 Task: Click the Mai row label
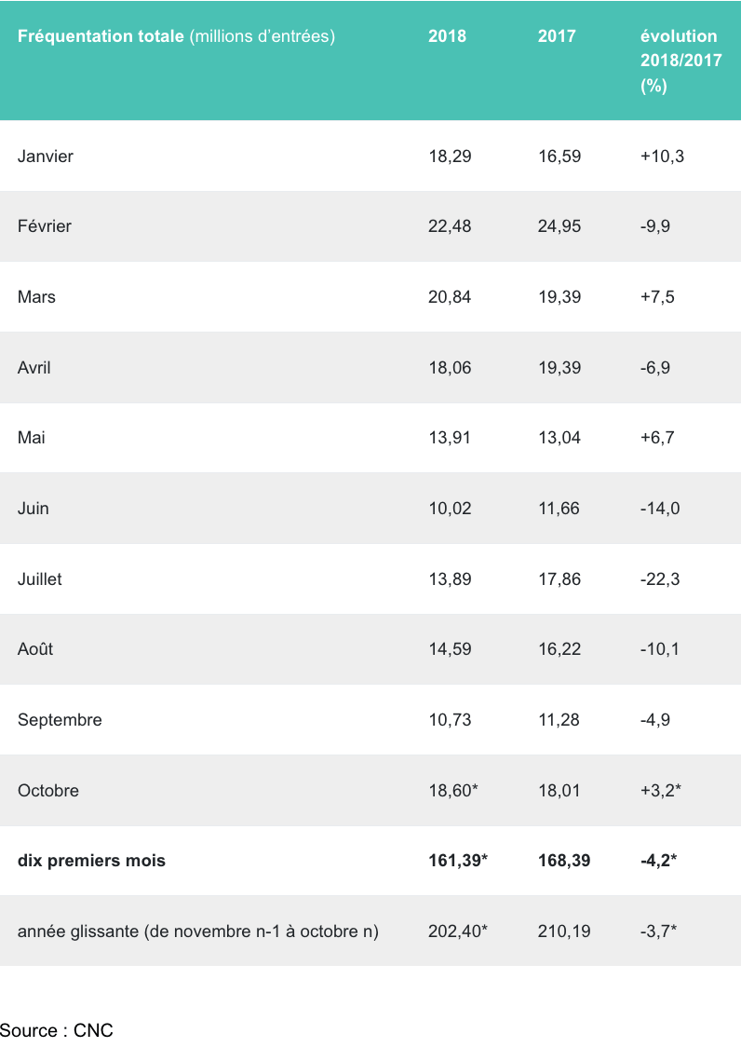[x=33, y=438]
